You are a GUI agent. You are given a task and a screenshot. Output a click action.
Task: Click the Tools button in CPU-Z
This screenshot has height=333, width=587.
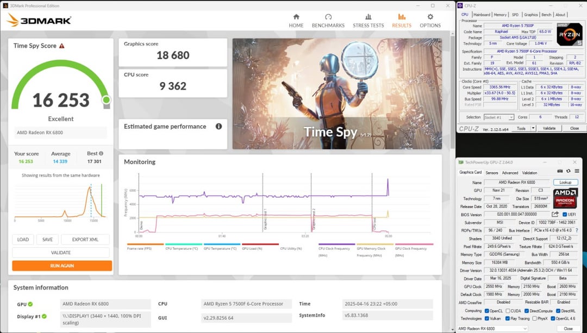521,128
